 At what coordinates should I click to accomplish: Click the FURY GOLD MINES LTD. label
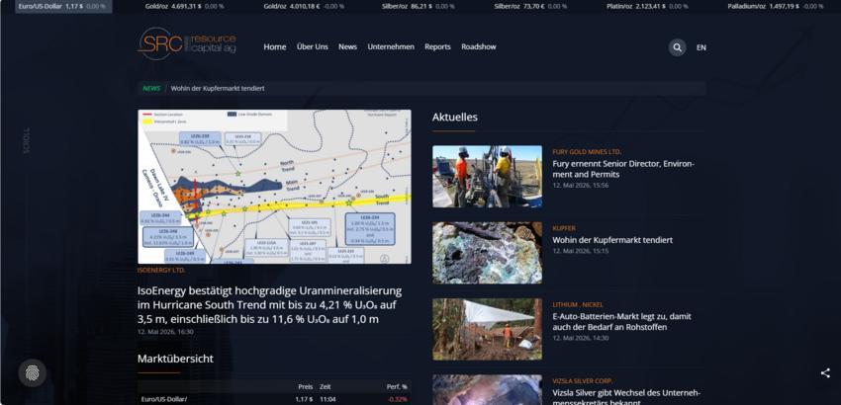pyautogui.click(x=587, y=152)
